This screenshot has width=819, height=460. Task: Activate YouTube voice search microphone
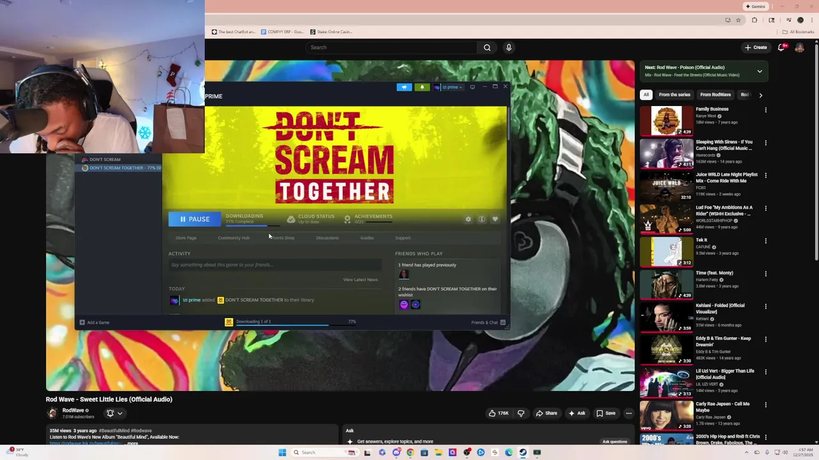[509, 47]
